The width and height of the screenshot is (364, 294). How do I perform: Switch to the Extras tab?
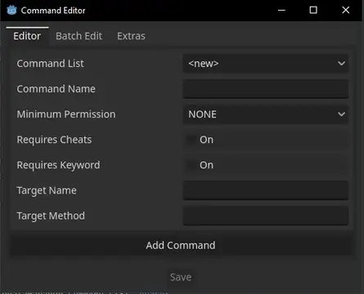131,36
